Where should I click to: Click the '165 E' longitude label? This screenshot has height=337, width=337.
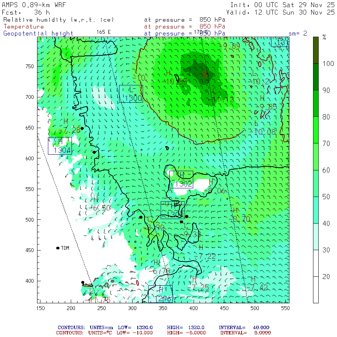(103, 32)
